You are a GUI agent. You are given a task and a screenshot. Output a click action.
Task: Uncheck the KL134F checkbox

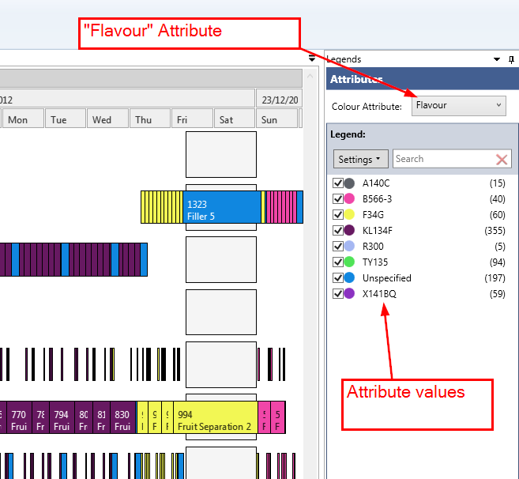pyautogui.click(x=338, y=230)
